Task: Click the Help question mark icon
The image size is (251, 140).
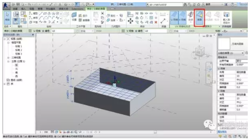Action: pyautogui.click(x=233, y=4)
